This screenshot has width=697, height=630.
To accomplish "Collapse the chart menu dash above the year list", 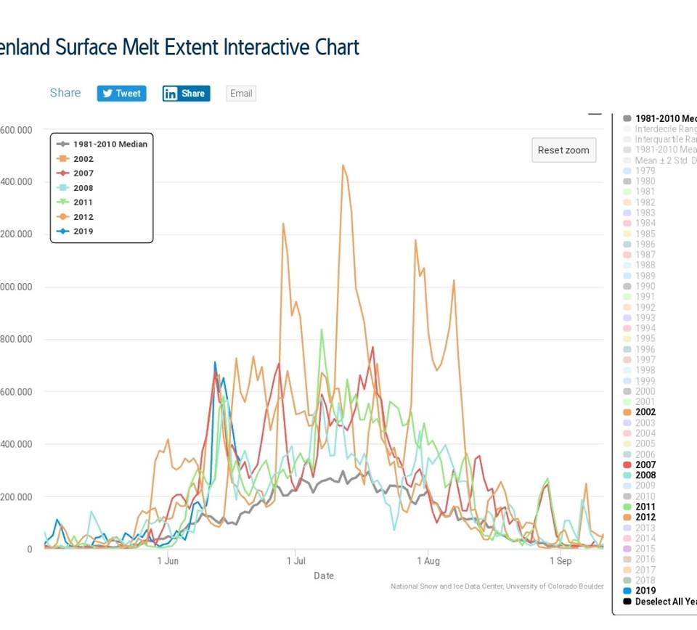I will tap(595, 114).
